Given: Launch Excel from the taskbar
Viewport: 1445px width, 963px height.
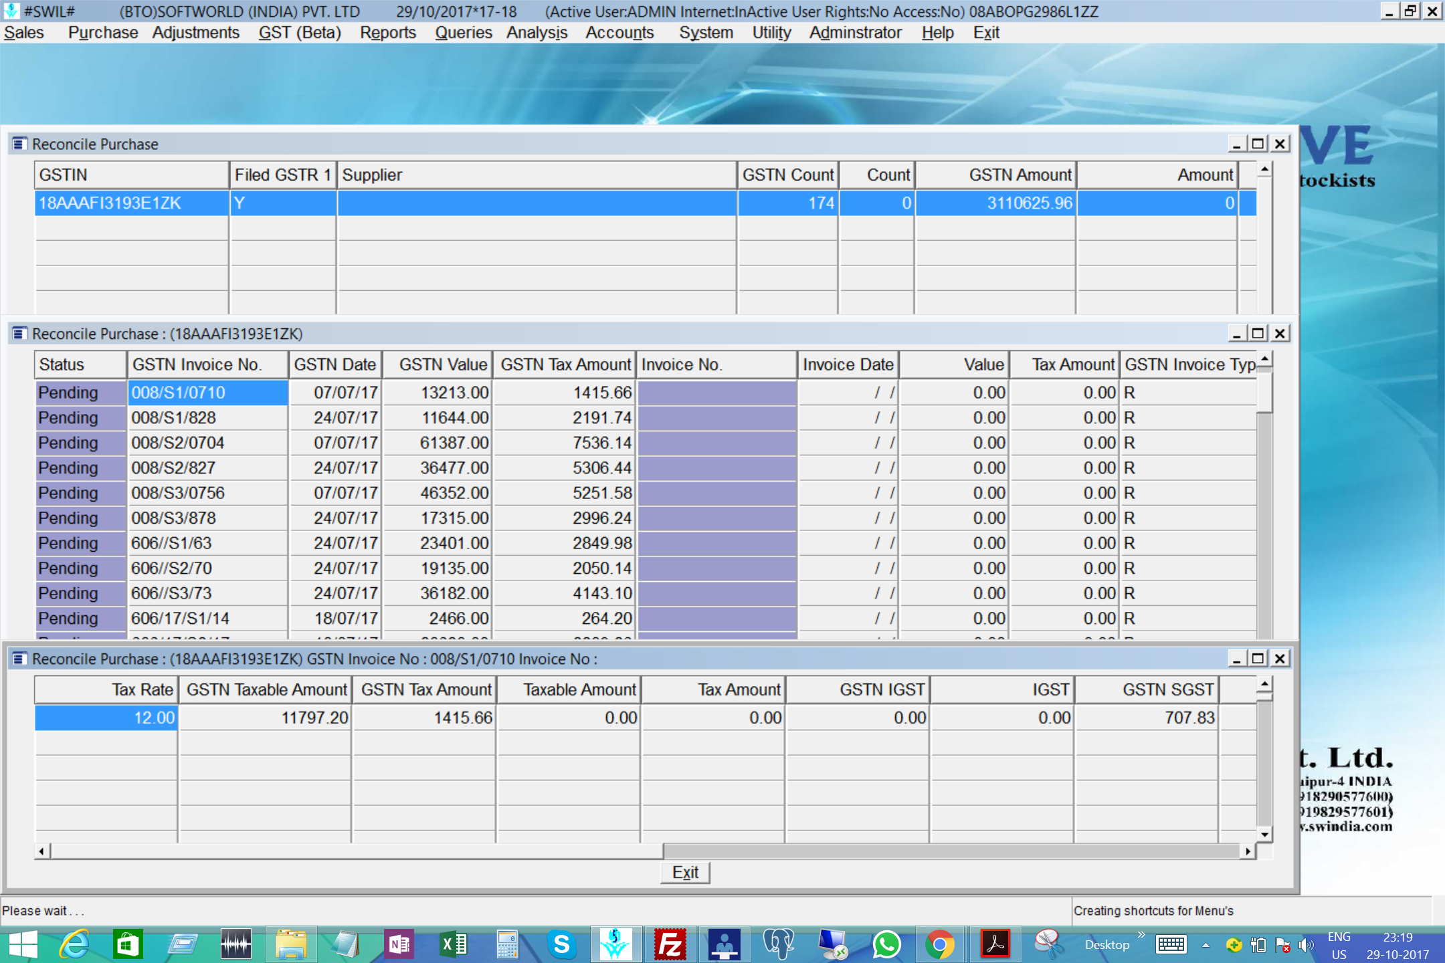Looking at the screenshot, I should 454,944.
